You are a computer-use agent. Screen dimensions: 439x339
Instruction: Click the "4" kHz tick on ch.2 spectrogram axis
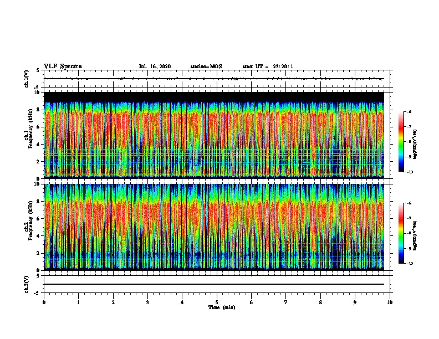[x=38, y=236]
